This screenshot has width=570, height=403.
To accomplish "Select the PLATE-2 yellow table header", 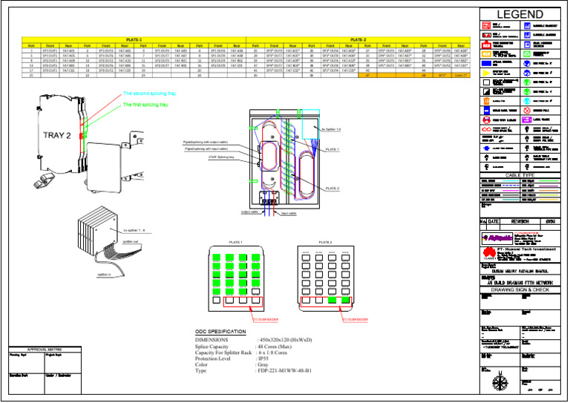I will (x=358, y=39).
